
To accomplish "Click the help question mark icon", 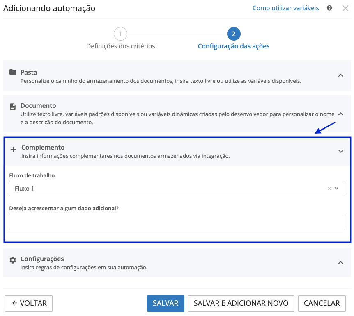I will (329, 8).
